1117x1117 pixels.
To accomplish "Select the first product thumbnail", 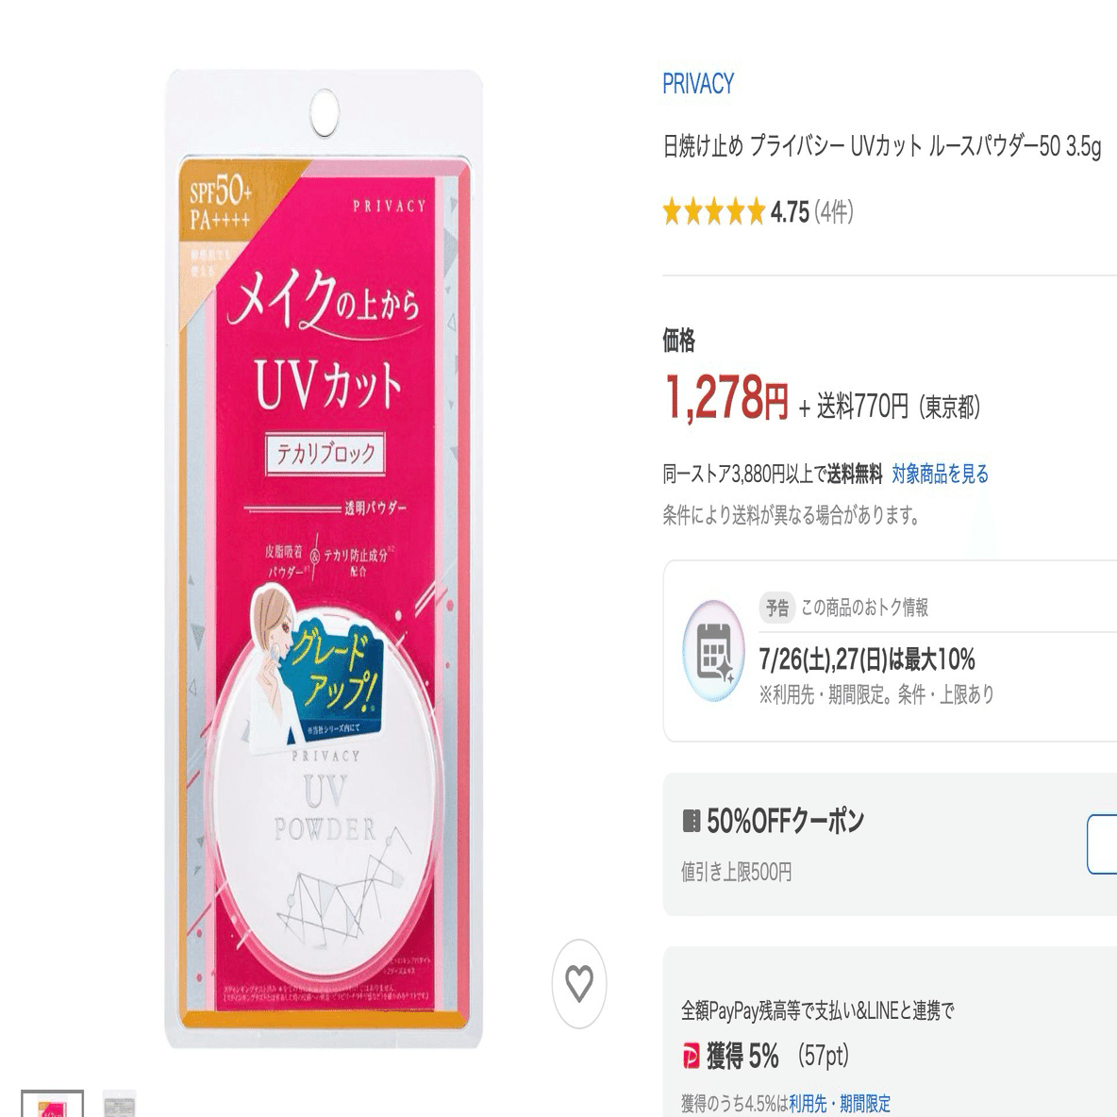I will click(52, 1104).
